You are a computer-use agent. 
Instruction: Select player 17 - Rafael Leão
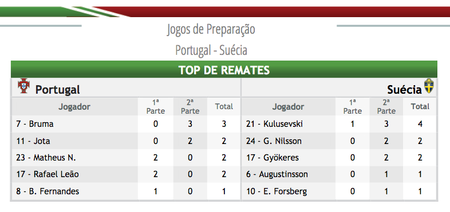click(x=48, y=174)
